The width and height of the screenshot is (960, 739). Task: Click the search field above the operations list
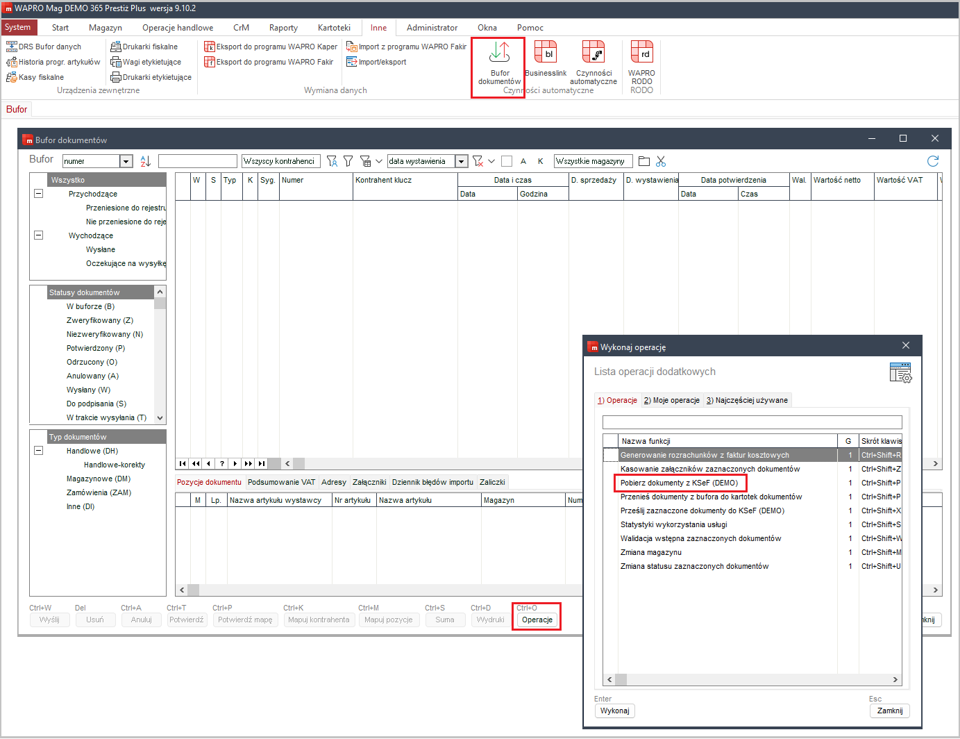point(752,422)
